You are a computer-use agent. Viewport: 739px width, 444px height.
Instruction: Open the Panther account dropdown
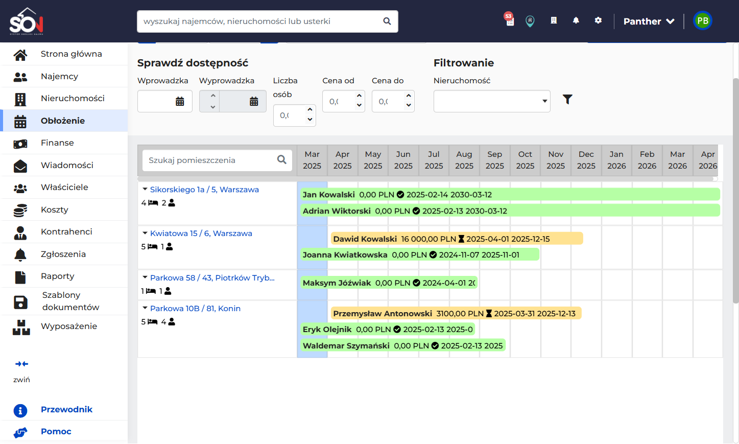(649, 21)
